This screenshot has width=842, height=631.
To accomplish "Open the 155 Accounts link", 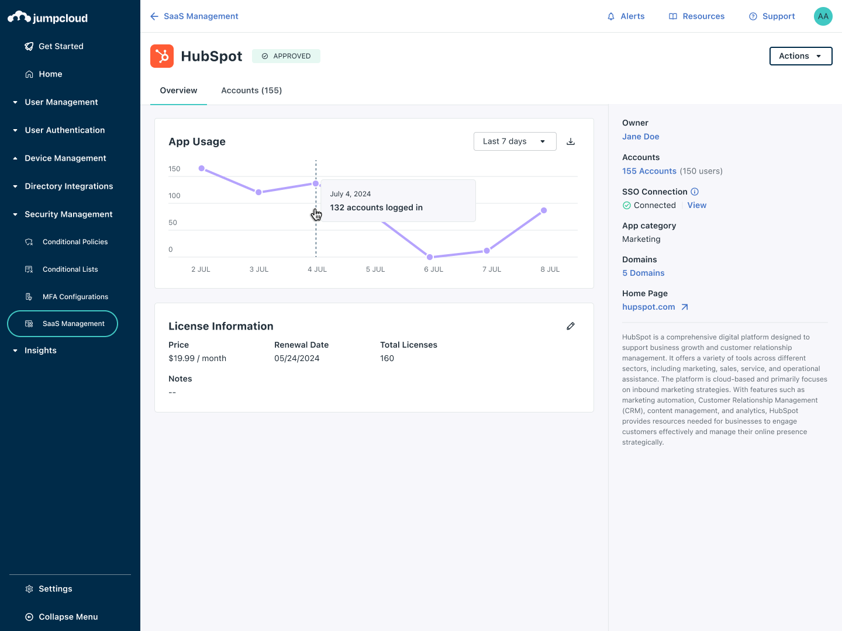I will tap(649, 171).
